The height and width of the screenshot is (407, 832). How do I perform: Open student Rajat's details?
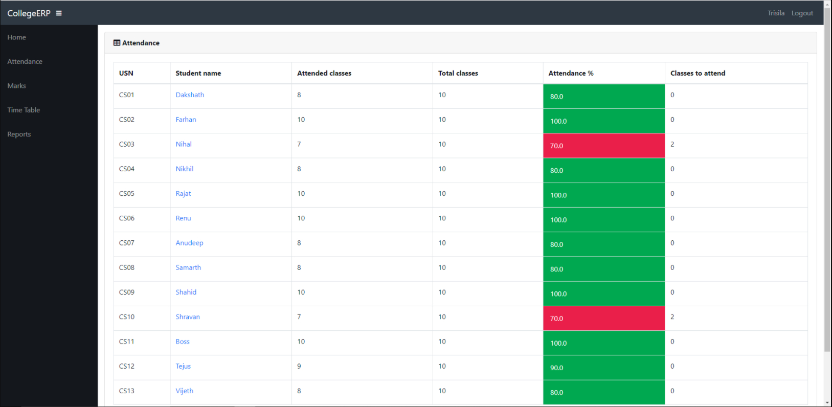coord(183,194)
